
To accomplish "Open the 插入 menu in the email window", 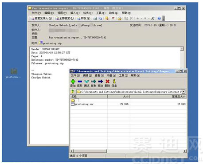I will click(x=75, y=13).
